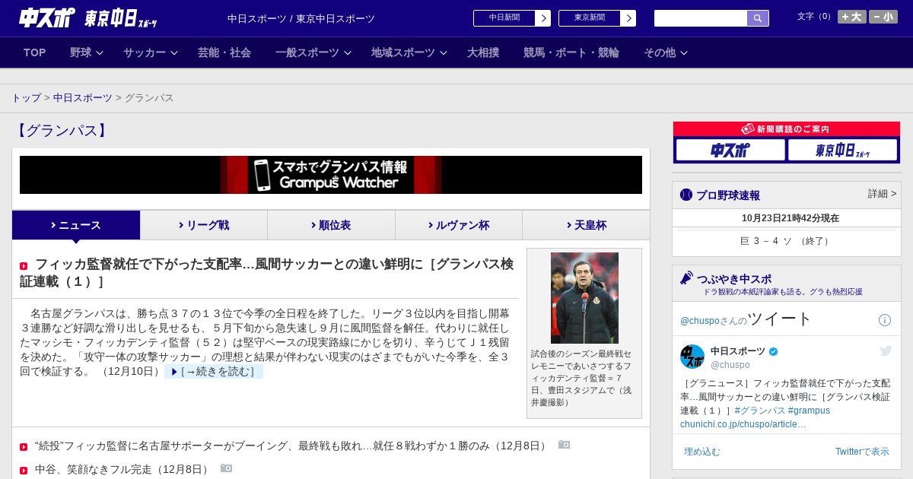Screen dimensions: 913x479
Task: Go to TOP in navigation bar
Action: pos(34,52)
